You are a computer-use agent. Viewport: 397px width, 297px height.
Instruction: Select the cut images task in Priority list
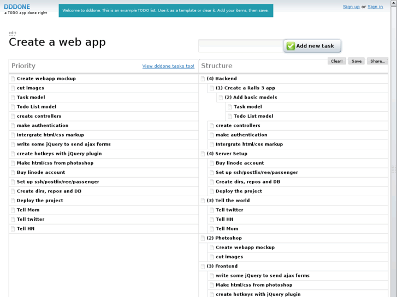[31, 88]
